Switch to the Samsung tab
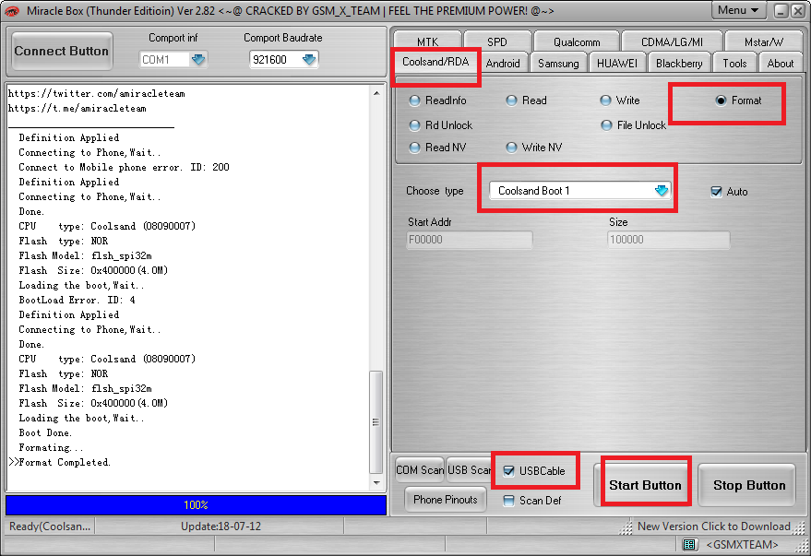811x556 pixels. (558, 63)
